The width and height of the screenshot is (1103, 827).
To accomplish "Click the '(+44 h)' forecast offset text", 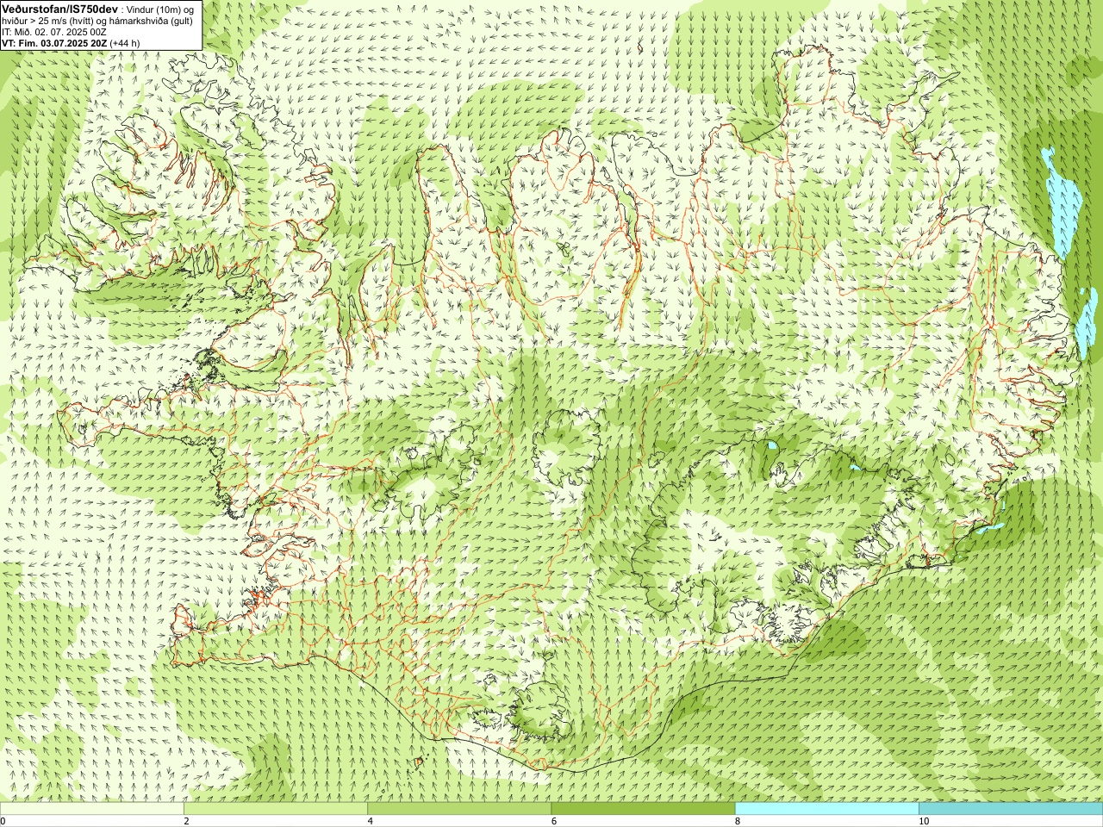I will [x=125, y=42].
